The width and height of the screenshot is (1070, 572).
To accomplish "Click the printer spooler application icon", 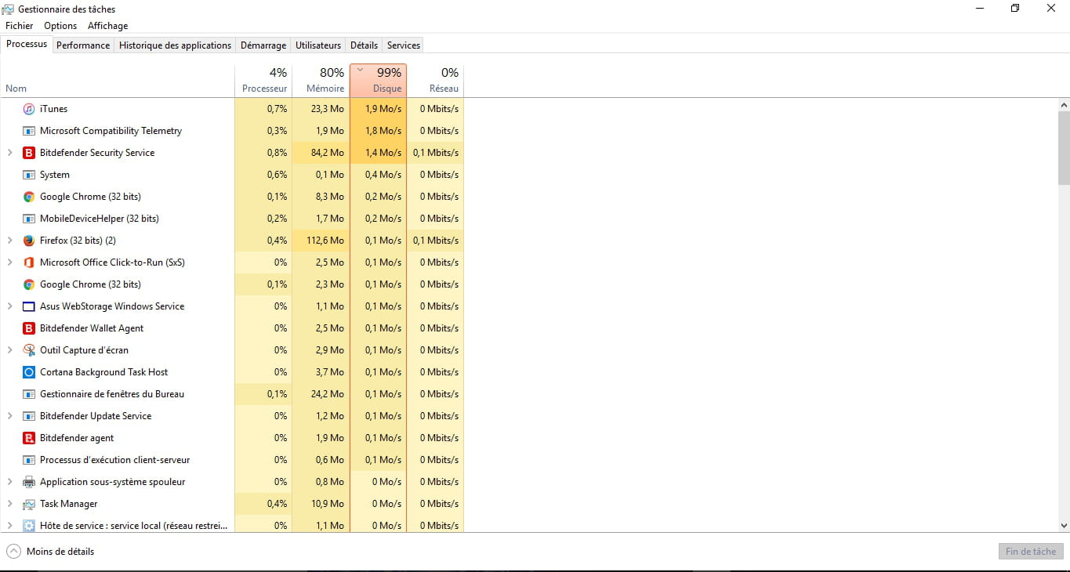I will pos(29,482).
